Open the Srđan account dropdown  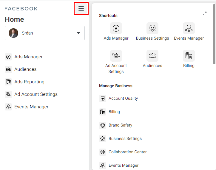click(45, 33)
